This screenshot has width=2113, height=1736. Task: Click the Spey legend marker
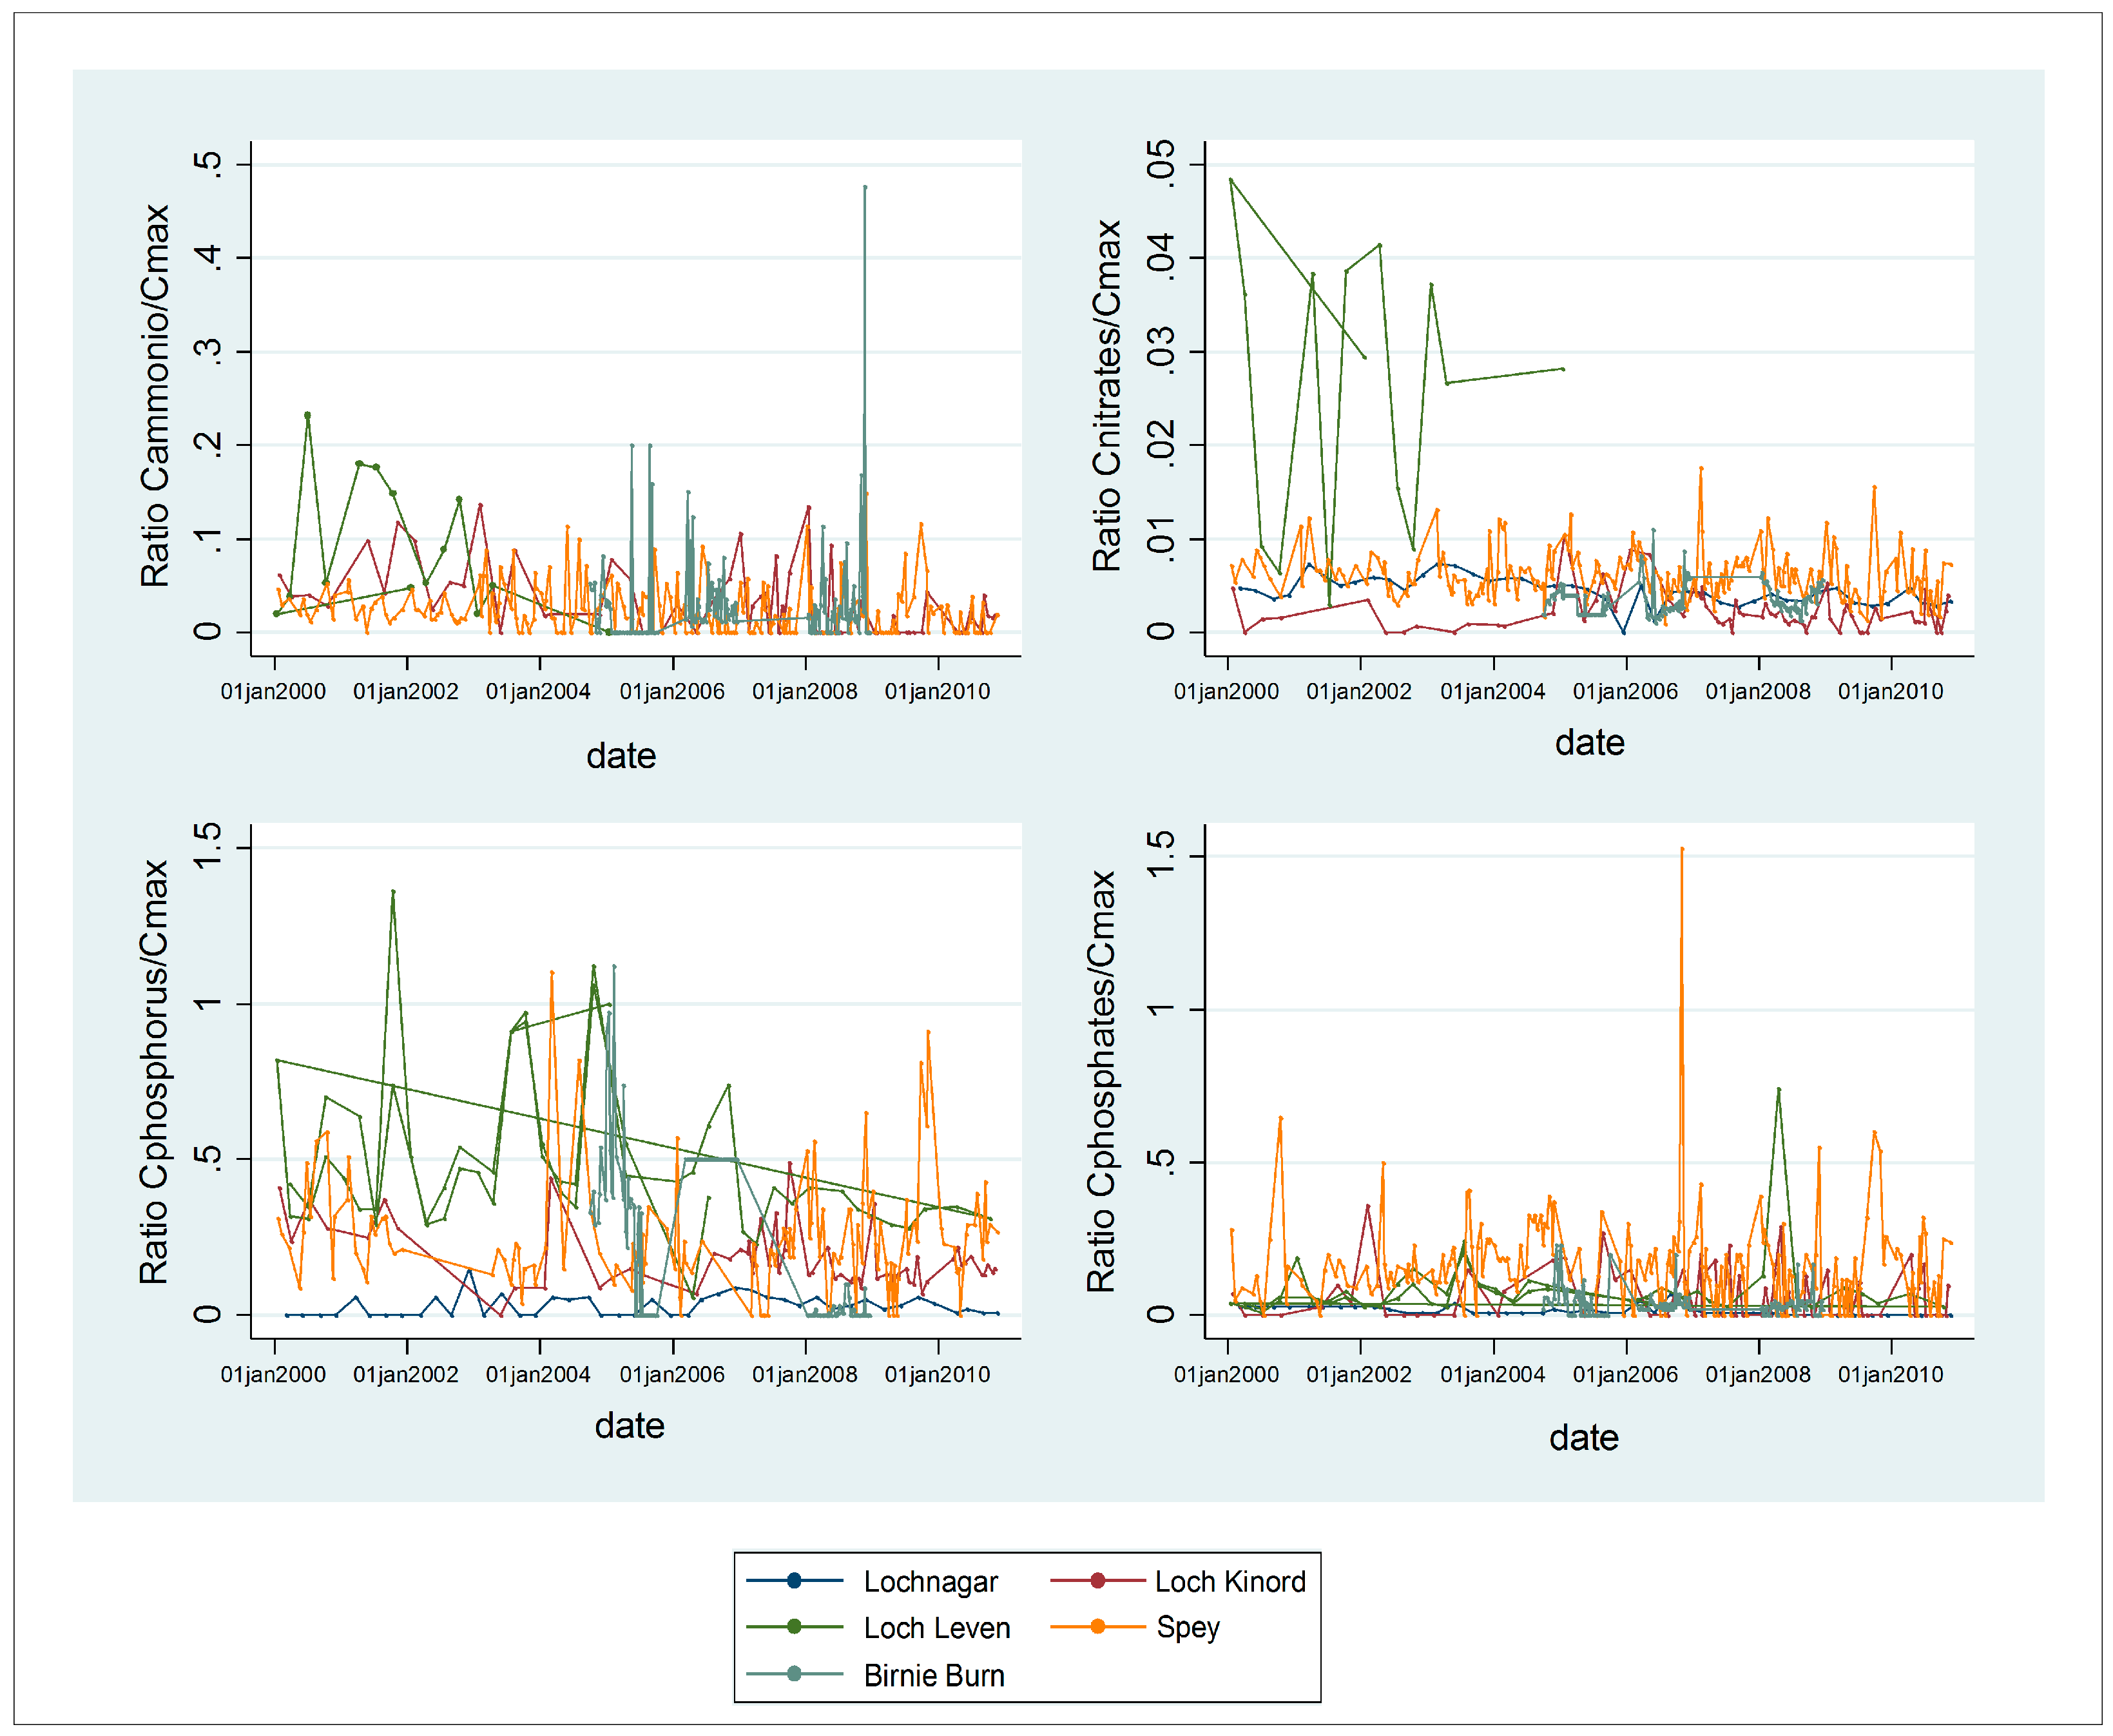click(1097, 1627)
